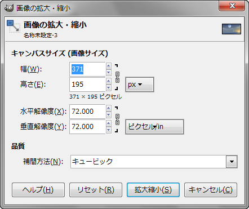
Task: Click the キャンバスサイズ (画像サイズ) heading
Action: click(x=60, y=54)
